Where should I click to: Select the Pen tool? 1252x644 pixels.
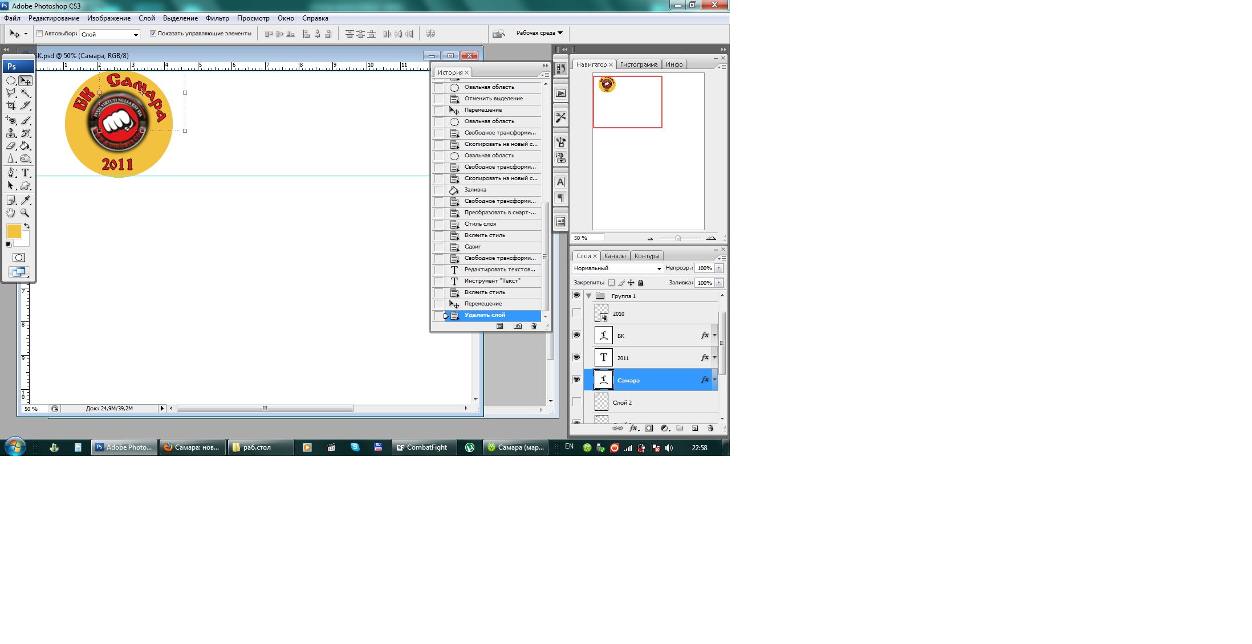[11, 173]
